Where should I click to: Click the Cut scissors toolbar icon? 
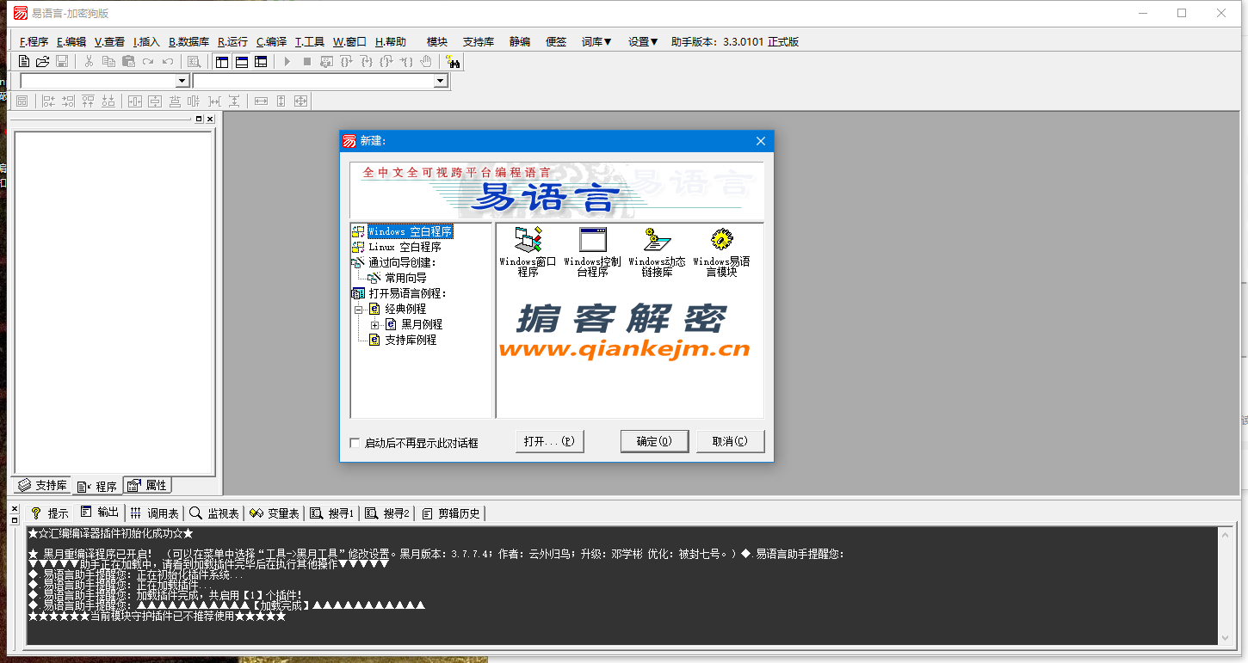[89, 62]
